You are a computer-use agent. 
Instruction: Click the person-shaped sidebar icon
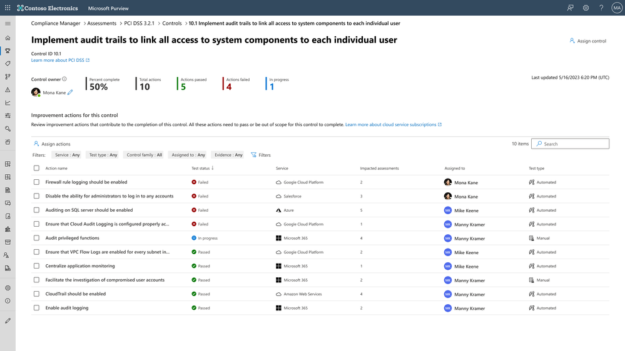pos(8,255)
